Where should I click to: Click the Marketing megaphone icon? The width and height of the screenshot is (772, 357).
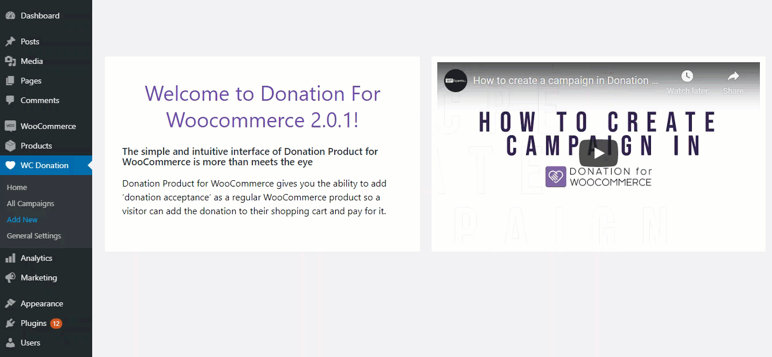(10, 278)
